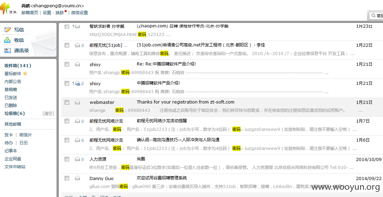Open the 草稿箱 drafts folder
Screen dimensions: 383x197
[11, 90]
